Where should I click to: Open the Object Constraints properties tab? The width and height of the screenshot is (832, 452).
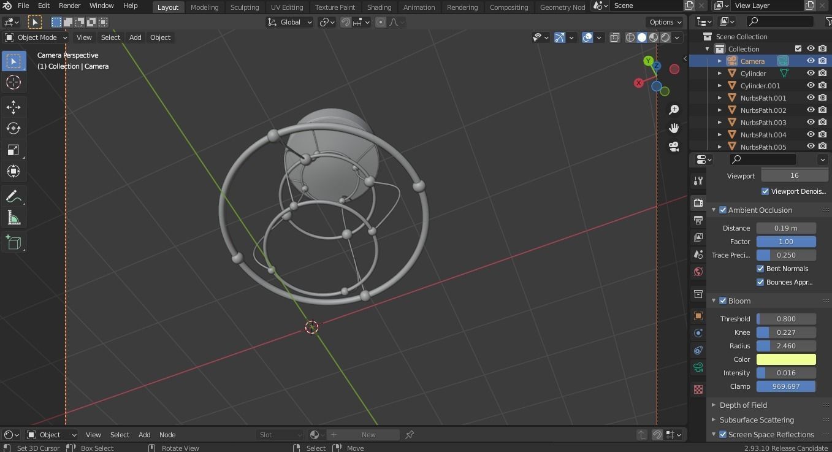[x=698, y=350]
